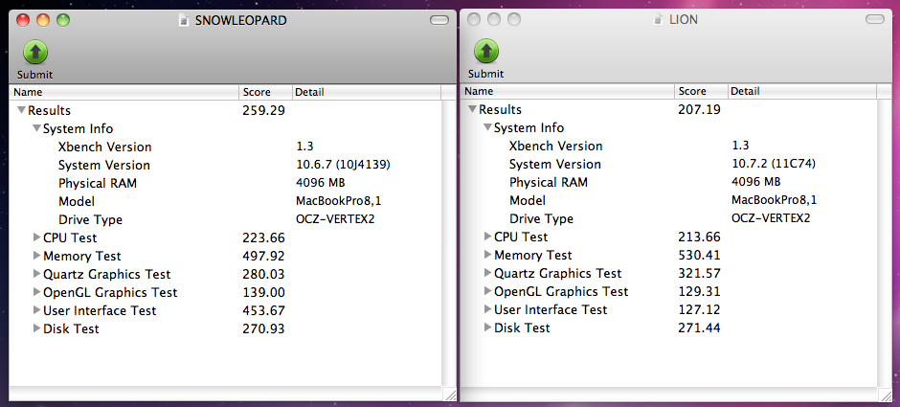Expand Disk Test in SNOWLEOPARD window
900x407 pixels.
(x=36, y=328)
